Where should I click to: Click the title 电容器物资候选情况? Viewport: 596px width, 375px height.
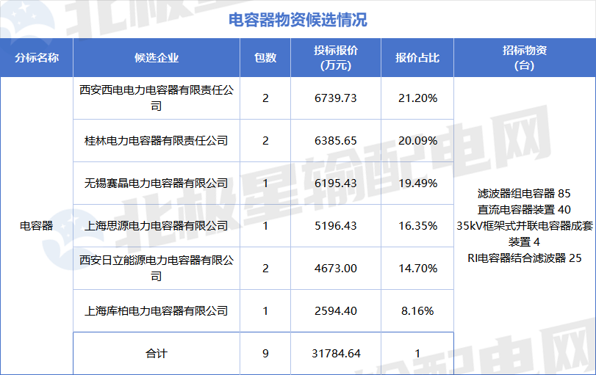click(298, 20)
